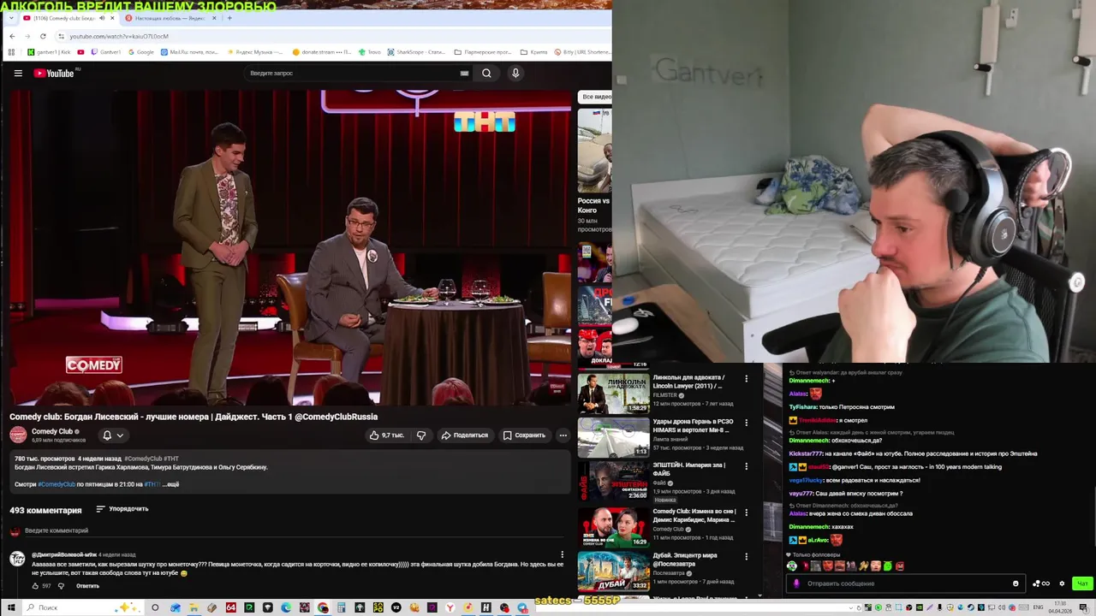
Task: Reload the page with the refresh icon
Action: [43, 36]
